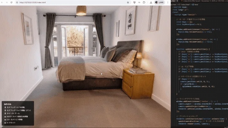Click the code line <html lang="ja">

(180, 10)
